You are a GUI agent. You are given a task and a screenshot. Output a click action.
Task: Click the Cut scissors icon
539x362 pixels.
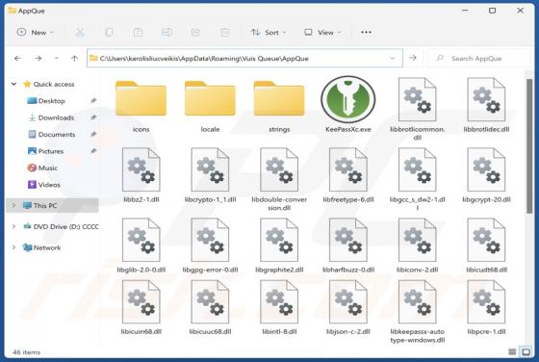click(x=80, y=33)
